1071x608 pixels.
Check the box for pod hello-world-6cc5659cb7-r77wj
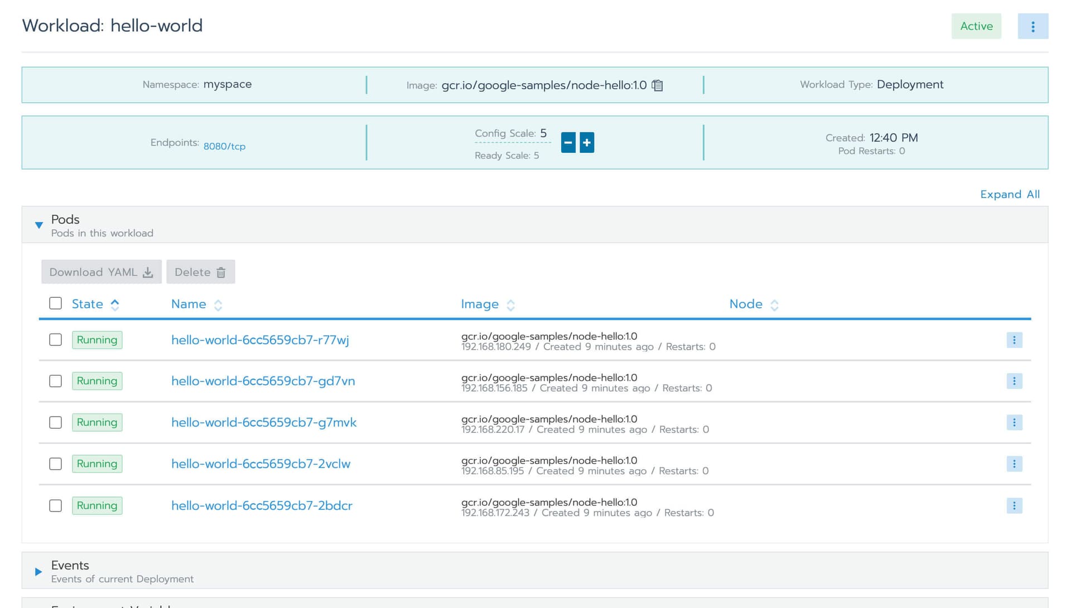point(55,340)
